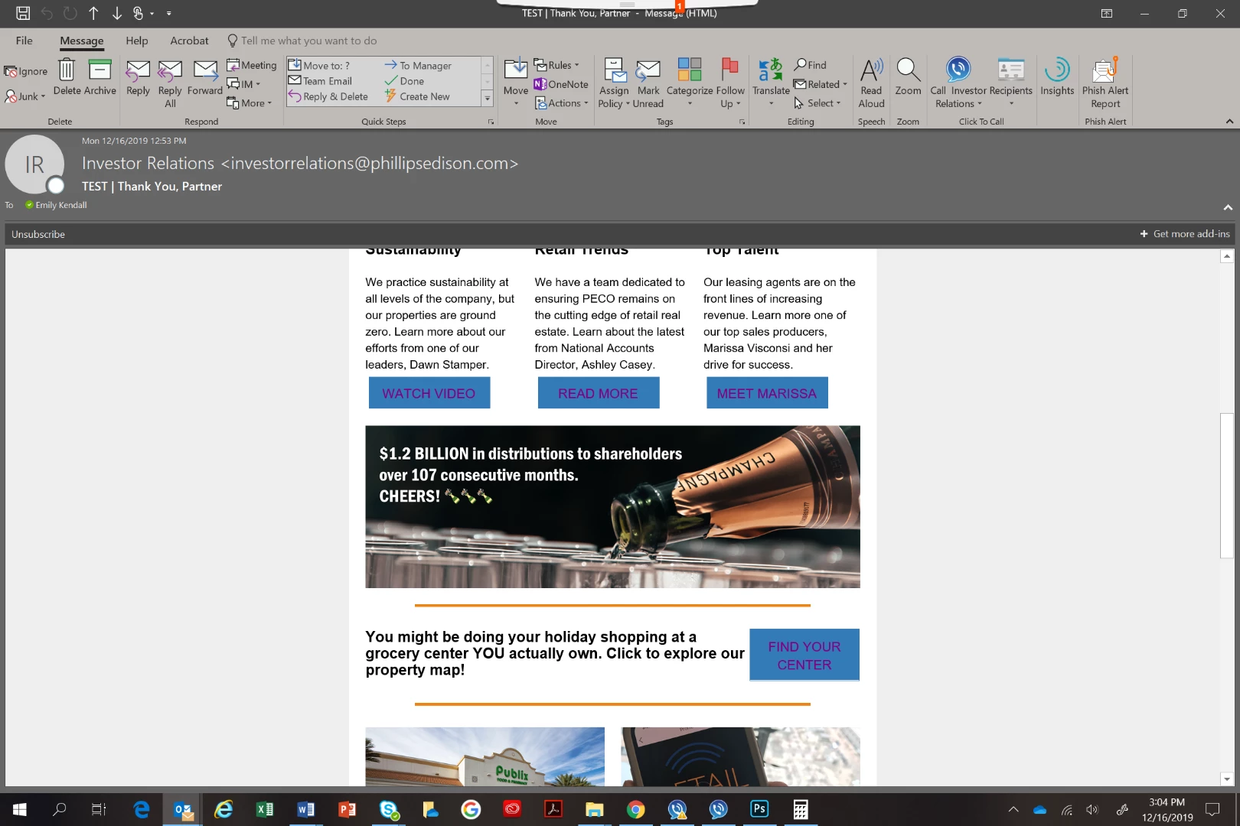Open the File tab
The image size is (1240, 826).
pyautogui.click(x=24, y=41)
